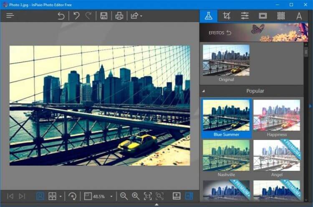Toggle the filmstrip panel icon

[177, 196]
